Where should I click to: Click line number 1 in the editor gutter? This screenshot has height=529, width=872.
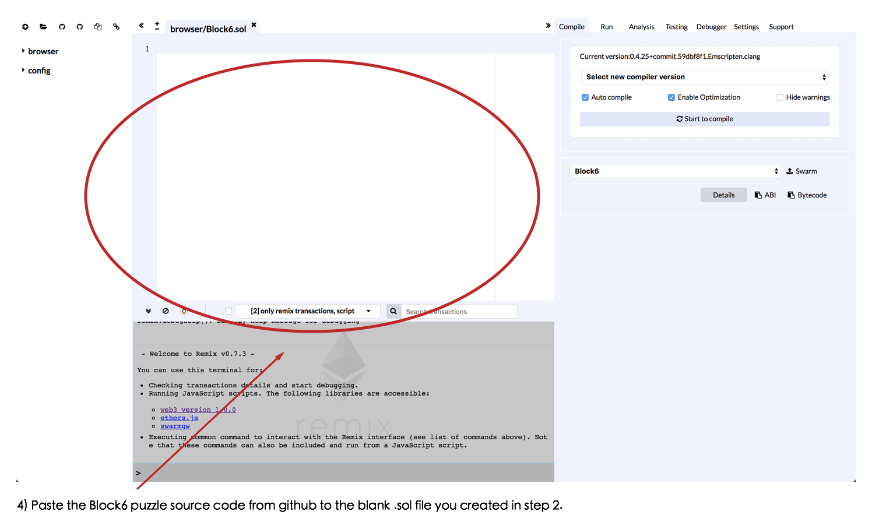[x=147, y=49]
